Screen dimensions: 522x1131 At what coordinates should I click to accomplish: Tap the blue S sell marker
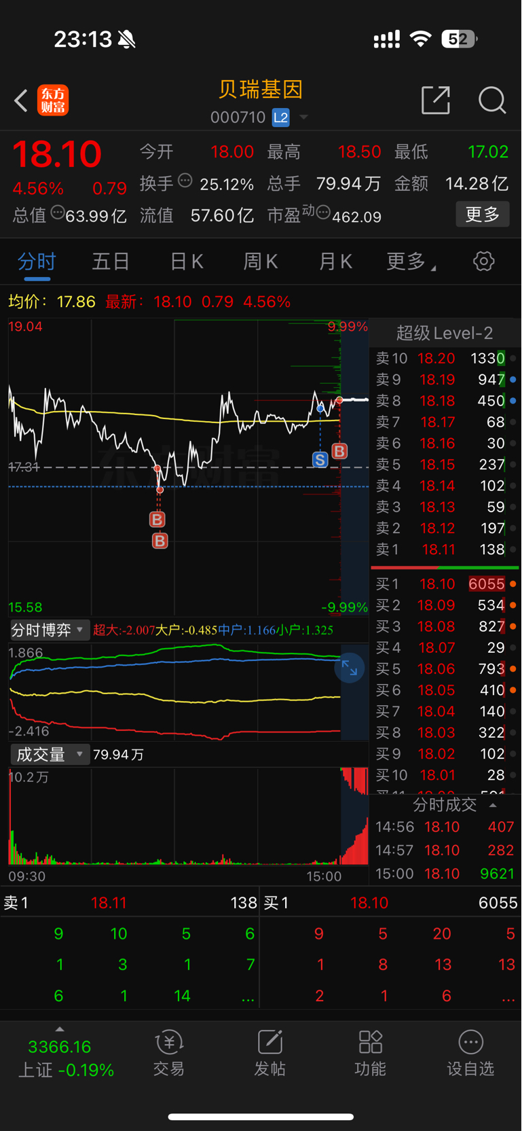pos(320,460)
